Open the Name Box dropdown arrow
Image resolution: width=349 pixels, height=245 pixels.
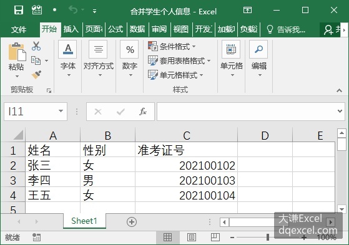point(61,111)
